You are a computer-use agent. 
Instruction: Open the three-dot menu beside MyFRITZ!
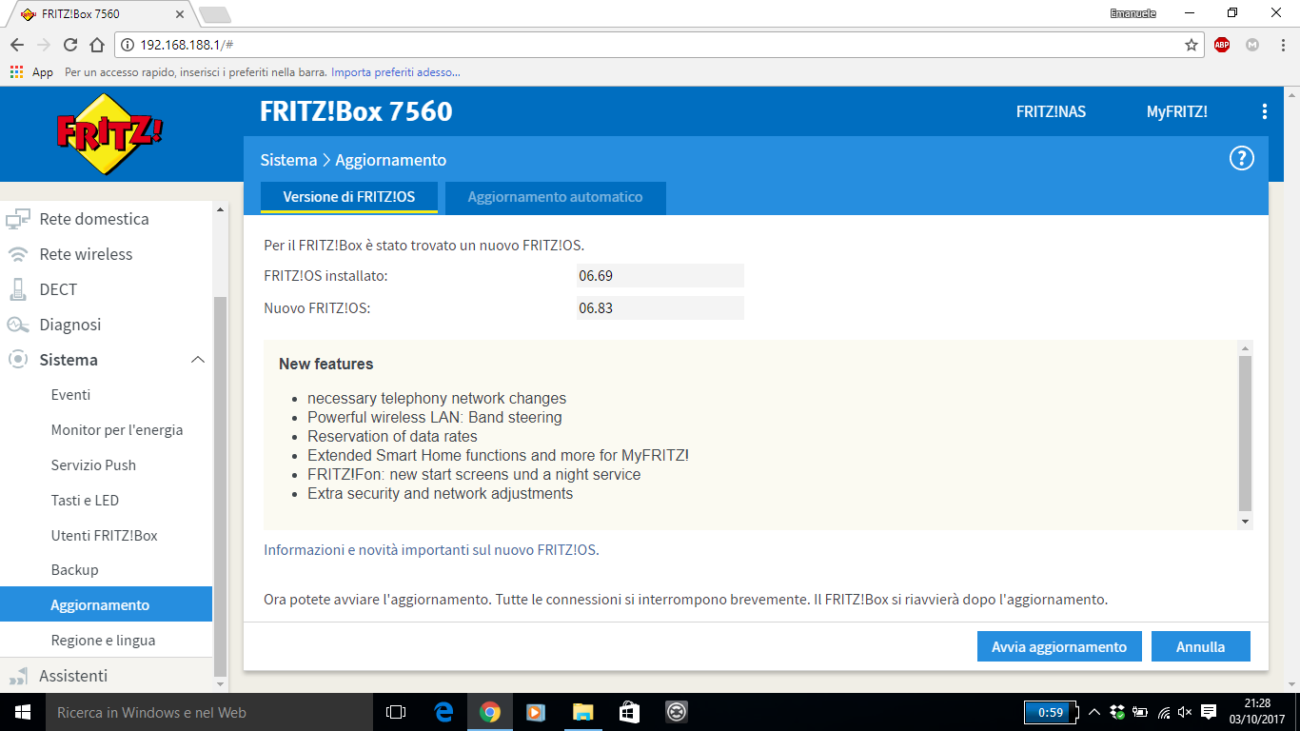pos(1264,111)
